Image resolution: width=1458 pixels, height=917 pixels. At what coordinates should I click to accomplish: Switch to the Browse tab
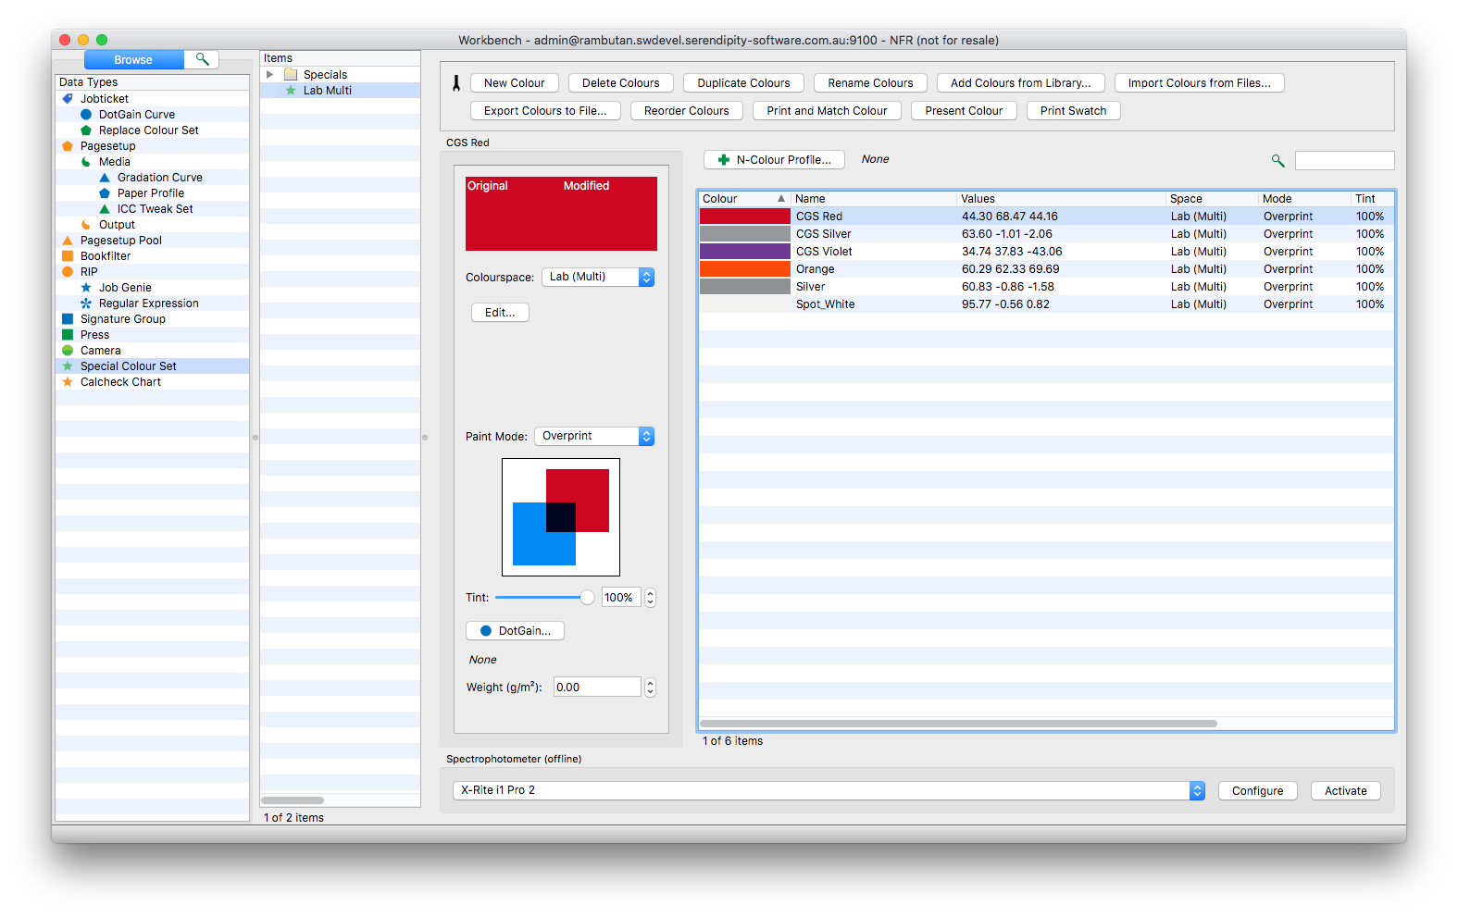(133, 59)
